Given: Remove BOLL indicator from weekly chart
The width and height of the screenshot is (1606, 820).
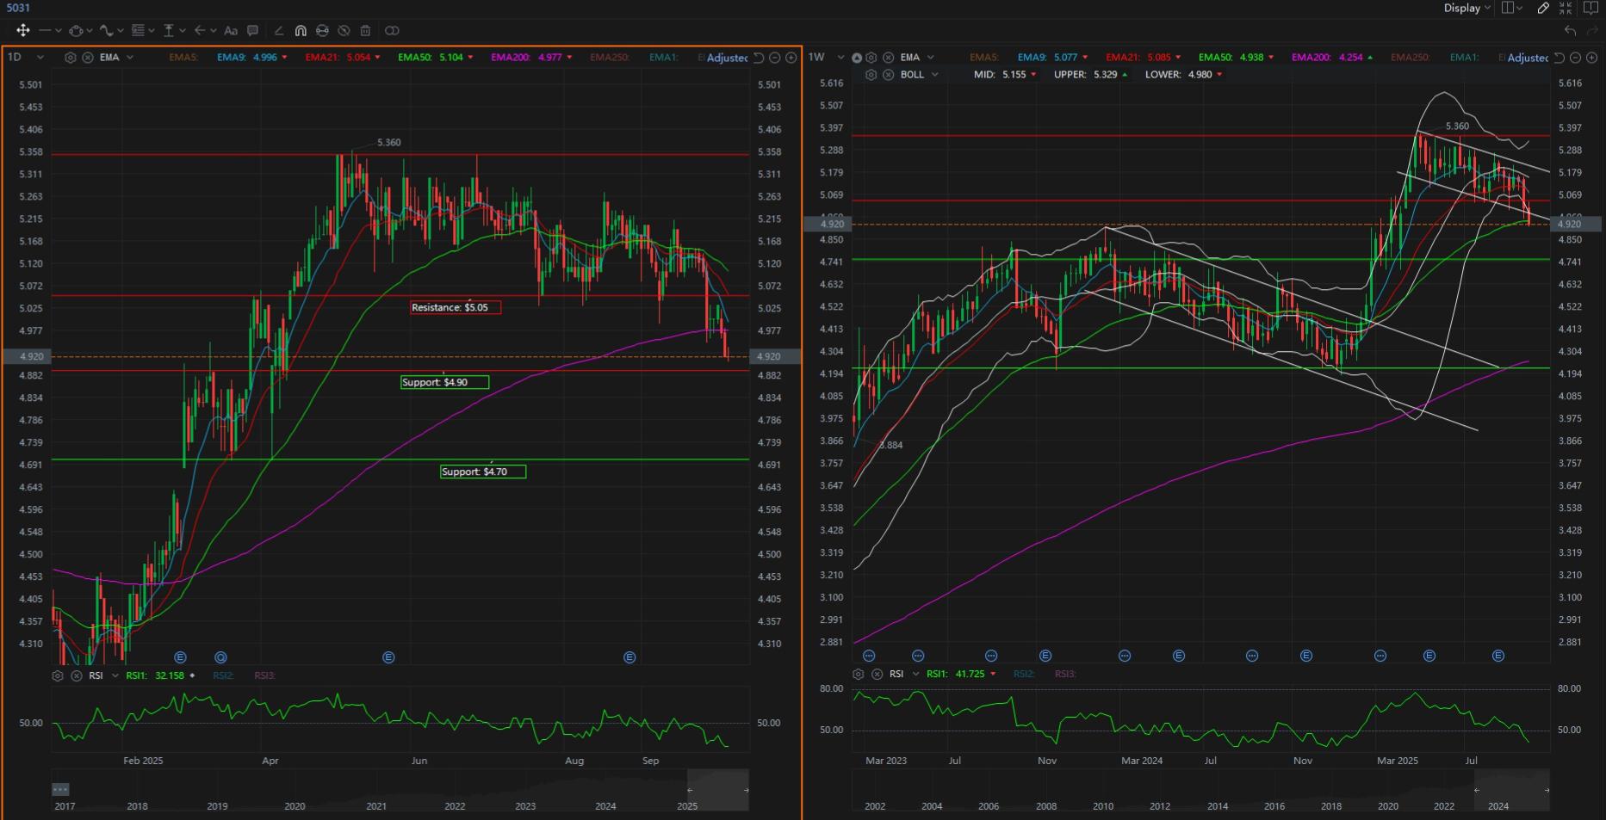Looking at the screenshot, I should (888, 75).
